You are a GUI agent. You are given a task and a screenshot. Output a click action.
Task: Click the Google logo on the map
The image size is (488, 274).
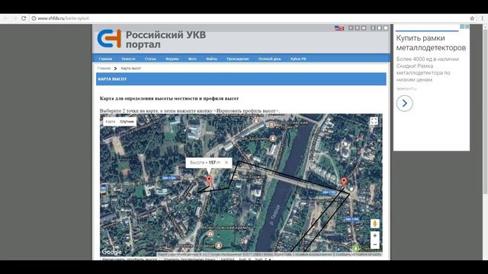point(111,252)
